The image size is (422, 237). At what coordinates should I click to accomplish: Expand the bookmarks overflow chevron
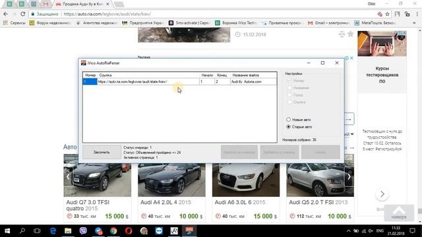[414, 23]
